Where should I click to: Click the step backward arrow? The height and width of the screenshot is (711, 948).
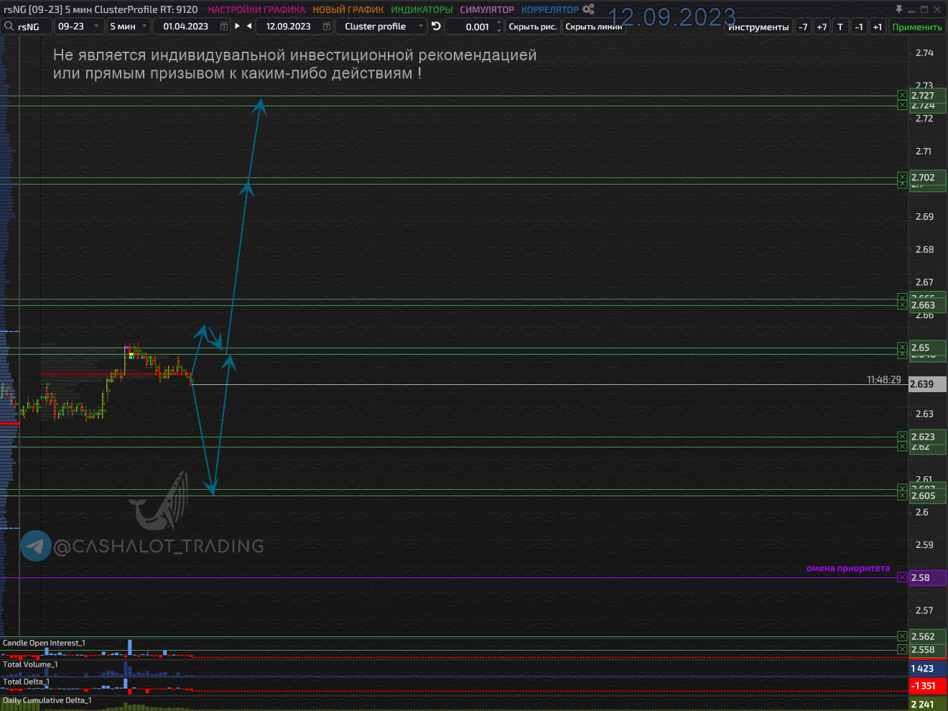click(x=249, y=26)
